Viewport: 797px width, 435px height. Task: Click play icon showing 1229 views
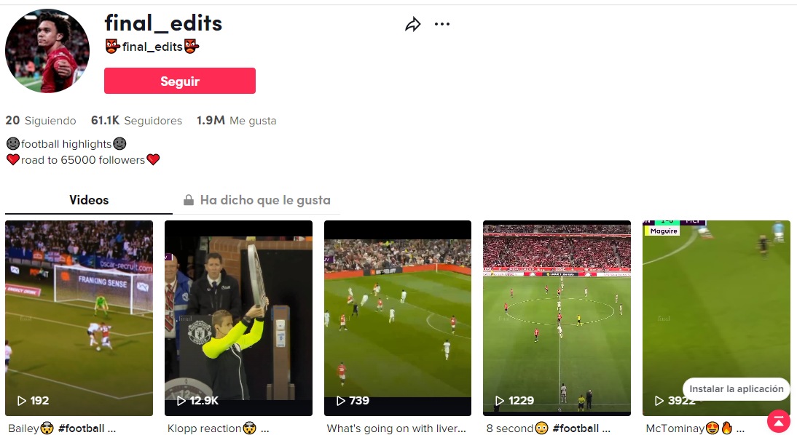(x=500, y=401)
